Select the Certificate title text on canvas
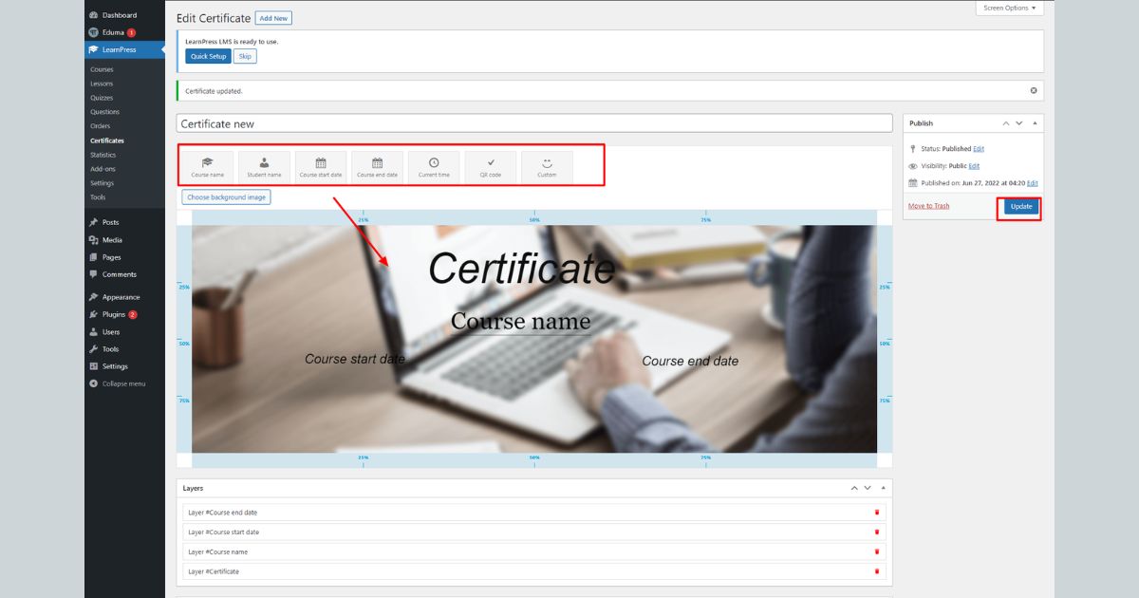The height and width of the screenshot is (598, 1139). (521, 268)
